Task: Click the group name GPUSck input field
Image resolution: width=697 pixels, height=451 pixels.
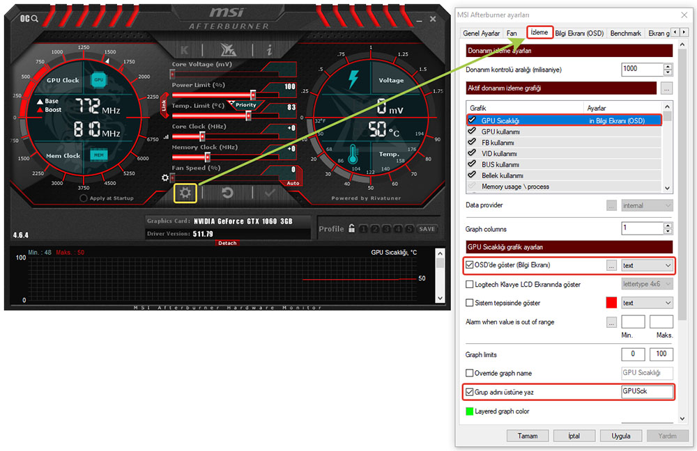Action: (647, 392)
